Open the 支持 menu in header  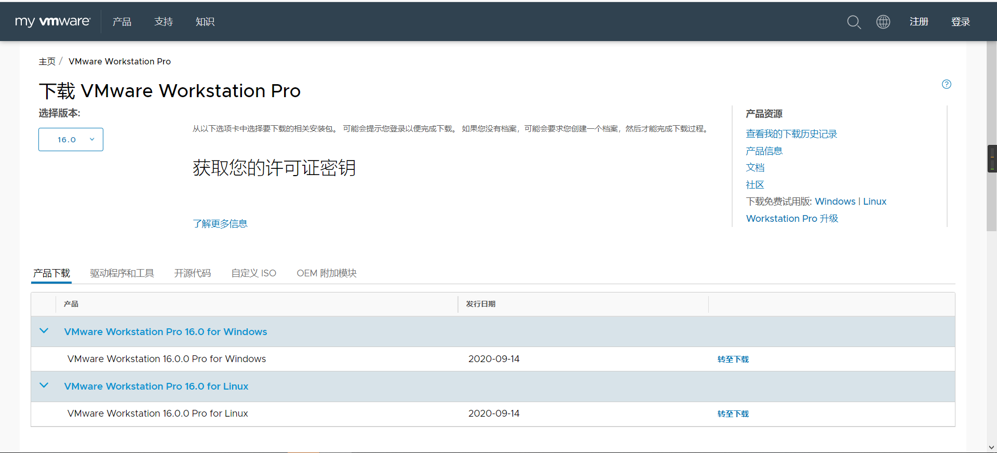(164, 22)
